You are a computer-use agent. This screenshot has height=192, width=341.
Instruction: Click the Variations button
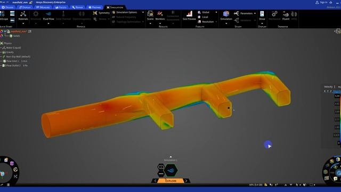pos(245,20)
